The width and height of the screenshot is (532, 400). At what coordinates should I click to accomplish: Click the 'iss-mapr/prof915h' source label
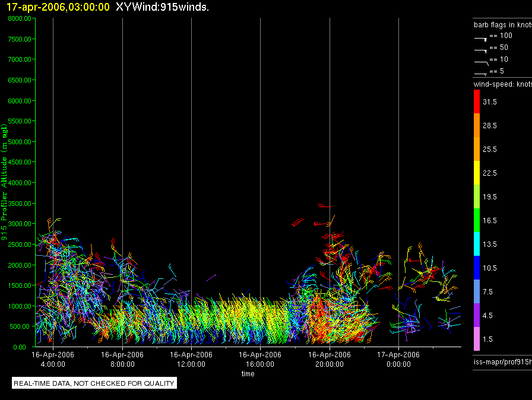503,362
